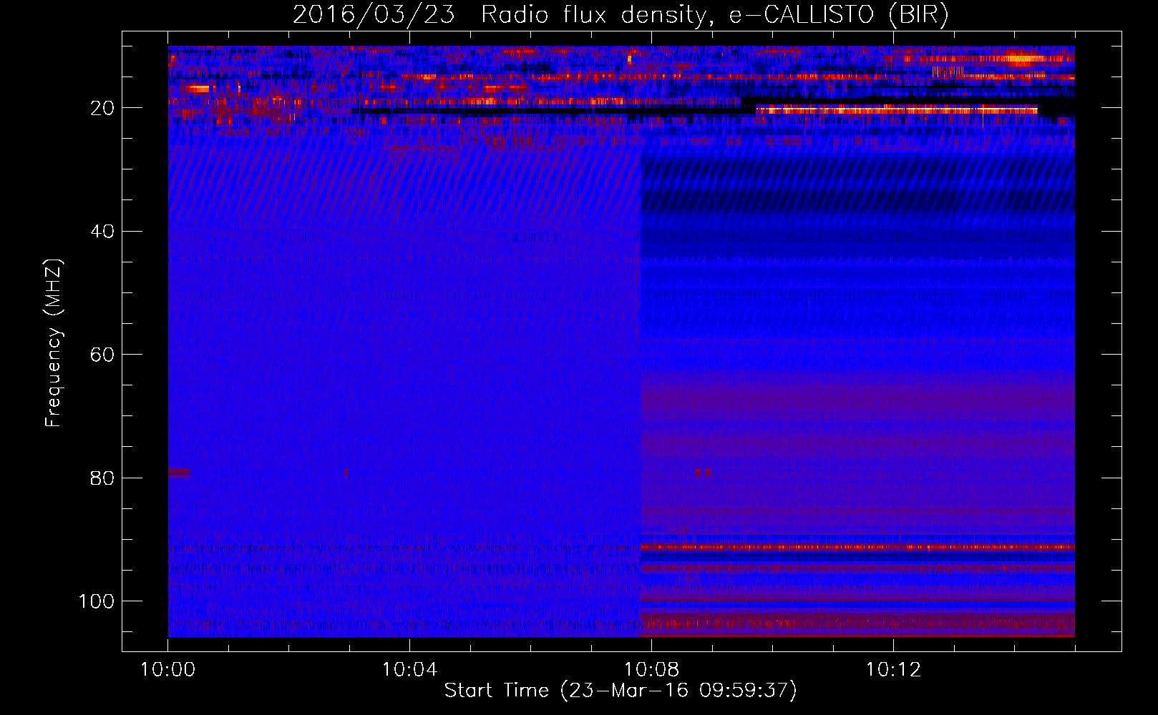Click the 20 frequency tick label

point(103,108)
